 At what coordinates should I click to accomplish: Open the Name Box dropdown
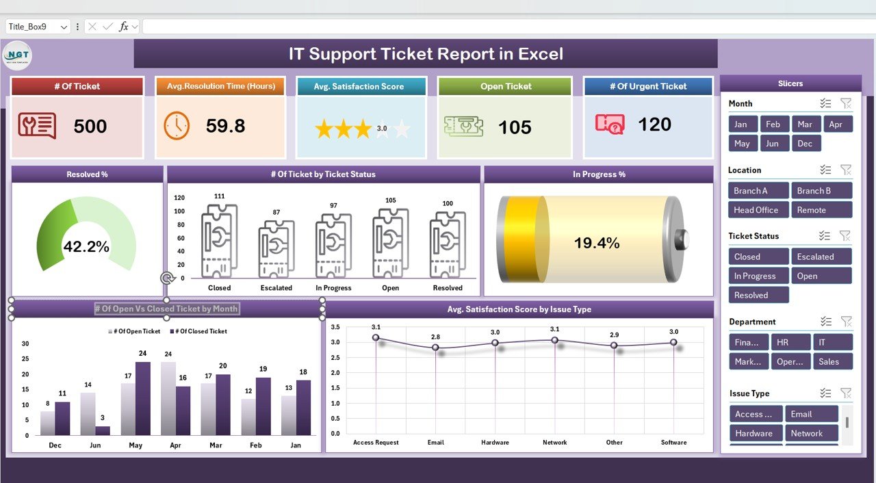coord(64,27)
